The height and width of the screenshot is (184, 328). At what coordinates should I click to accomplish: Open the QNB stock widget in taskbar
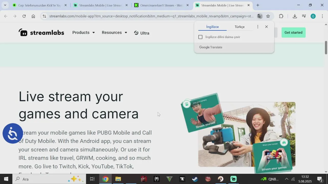[x=270, y=179]
